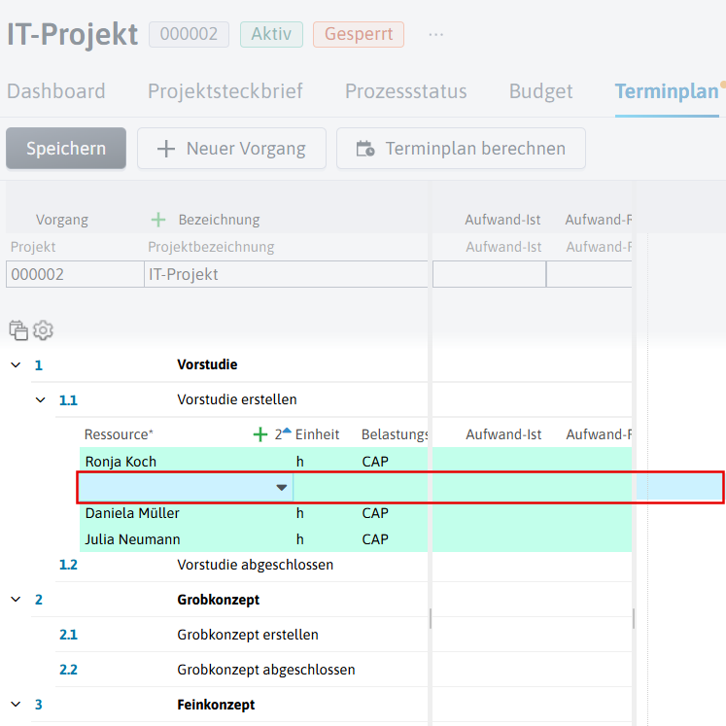Click the plus icon in Neuer Vorgang
The width and height of the screenshot is (726, 726).
click(166, 149)
